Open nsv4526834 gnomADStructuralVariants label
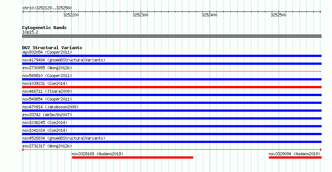Image resolution: width=332 pixels, height=172 pixels. coord(64,138)
